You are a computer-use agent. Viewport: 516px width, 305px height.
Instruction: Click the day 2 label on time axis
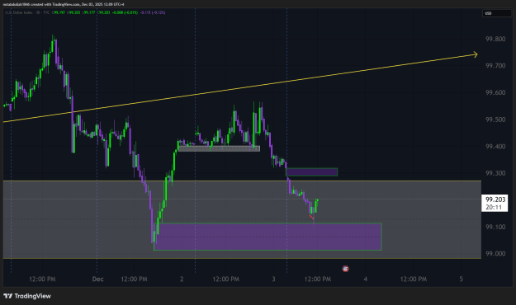click(x=182, y=279)
